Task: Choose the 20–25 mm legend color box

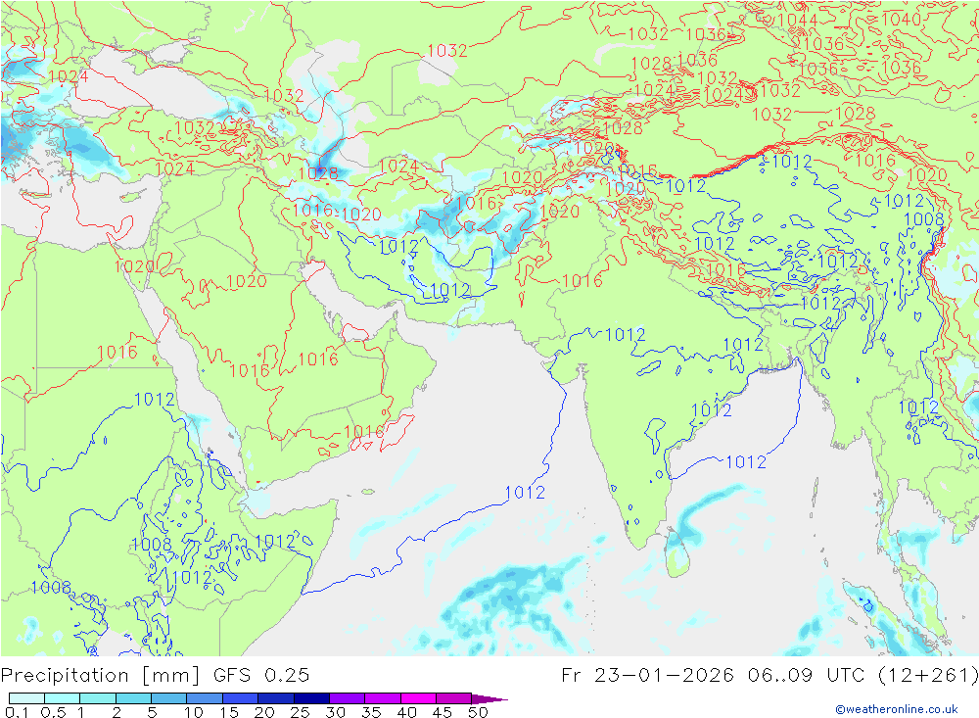Action: coord(276,698)
